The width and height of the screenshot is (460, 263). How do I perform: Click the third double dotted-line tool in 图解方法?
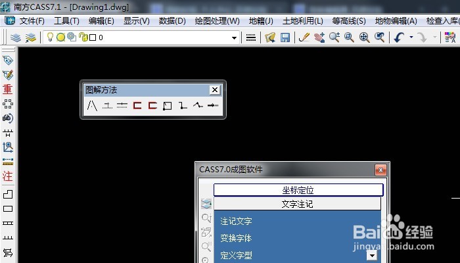click(122, 105)
